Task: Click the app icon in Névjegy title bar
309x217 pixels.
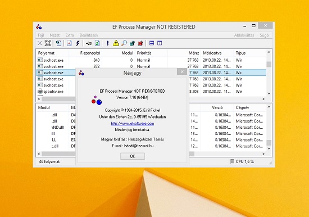Action: [81, 73]
